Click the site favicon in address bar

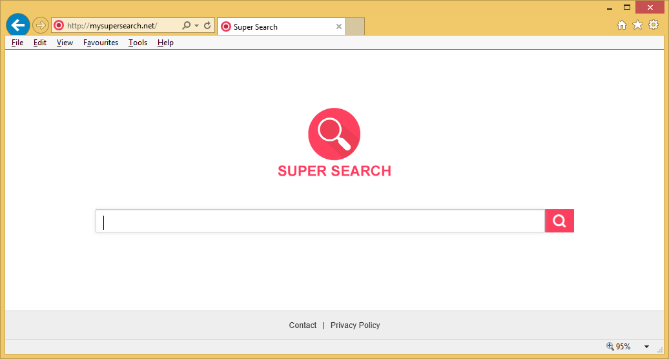click(x=59, y=26)
